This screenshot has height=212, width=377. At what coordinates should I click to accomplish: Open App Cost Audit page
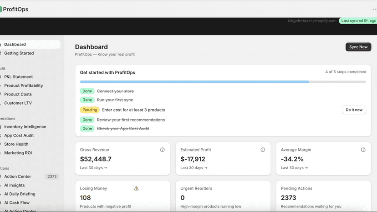pyautogui.click(x=19, y=135)
